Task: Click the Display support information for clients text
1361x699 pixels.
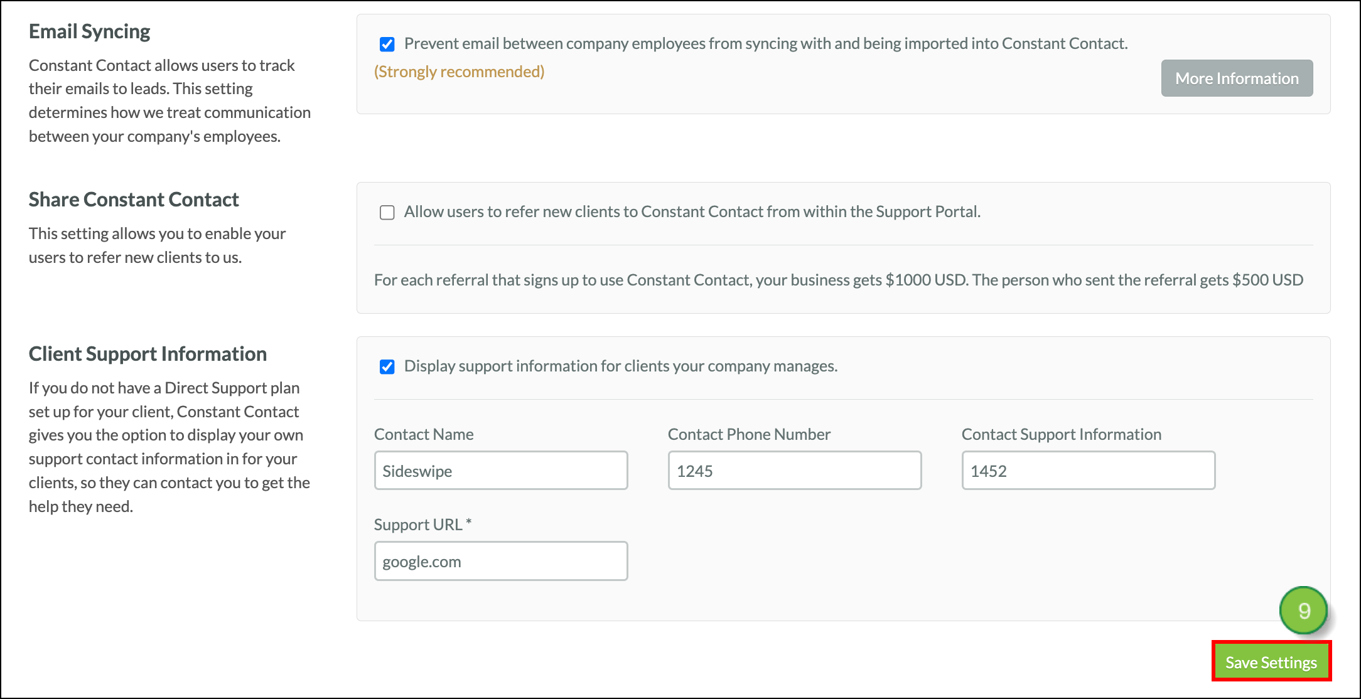Action: (621, 366)
